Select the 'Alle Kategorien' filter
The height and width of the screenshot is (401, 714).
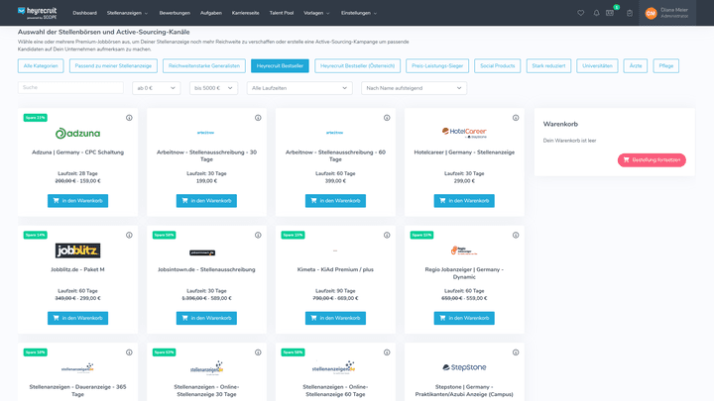41,66
